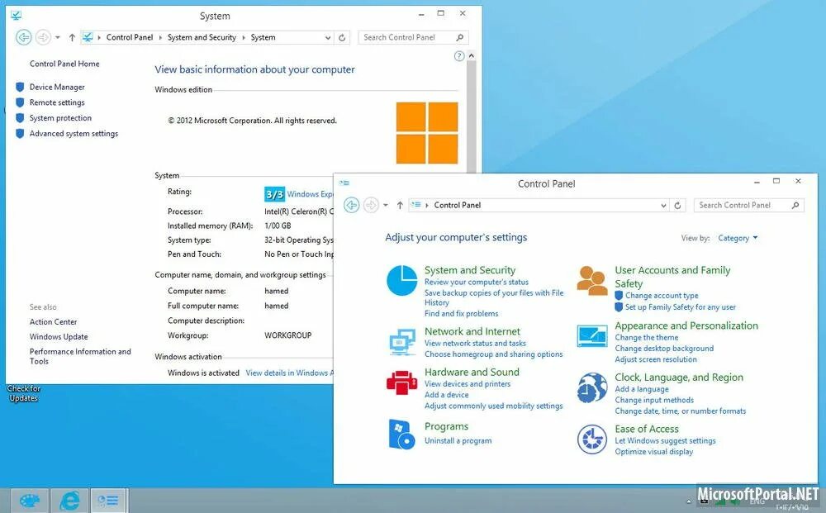The image size is (826, 513).
Task: Click Adjust screen resolution link
Action: [656, 359]
